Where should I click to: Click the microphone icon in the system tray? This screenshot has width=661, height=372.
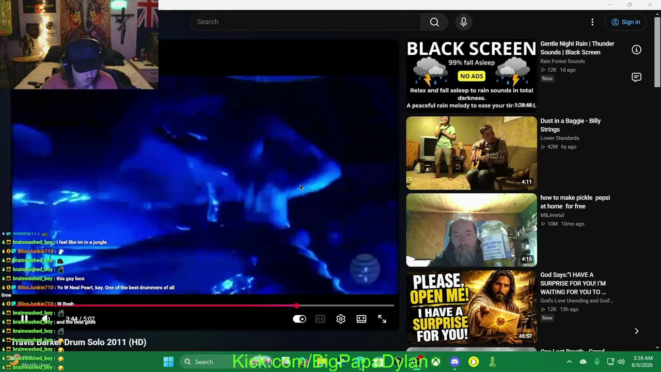click(x=596, y=362)
